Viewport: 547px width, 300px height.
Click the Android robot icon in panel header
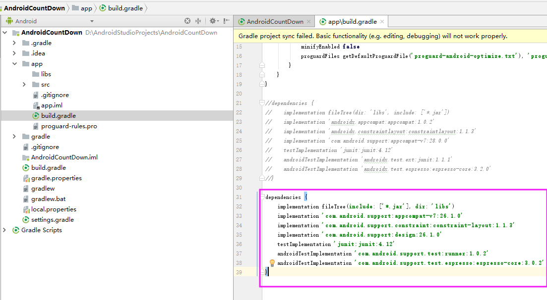point(9,21)
